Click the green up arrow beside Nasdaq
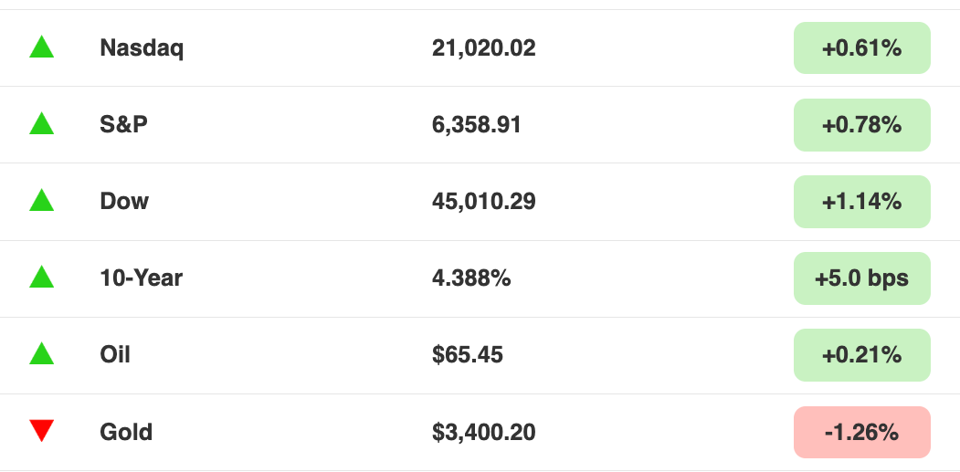The width and height of the screenshot is (960, 472). tap(42, 47)
